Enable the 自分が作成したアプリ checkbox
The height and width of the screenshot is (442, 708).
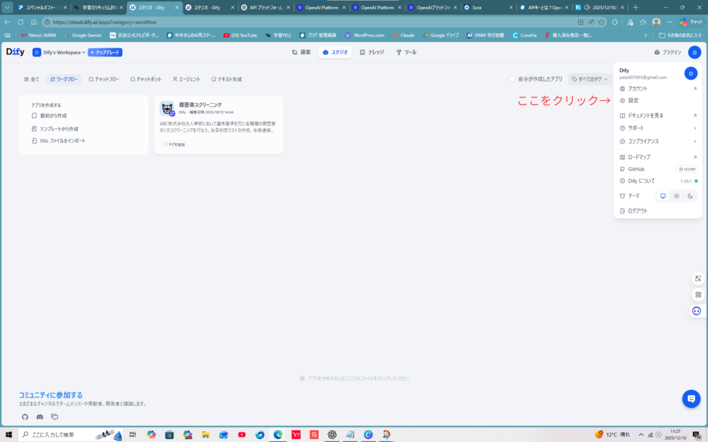(x=511, y=79)
